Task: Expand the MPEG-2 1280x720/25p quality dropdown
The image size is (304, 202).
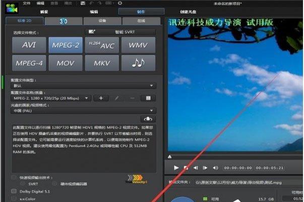Action: click(x=51, y=98)
